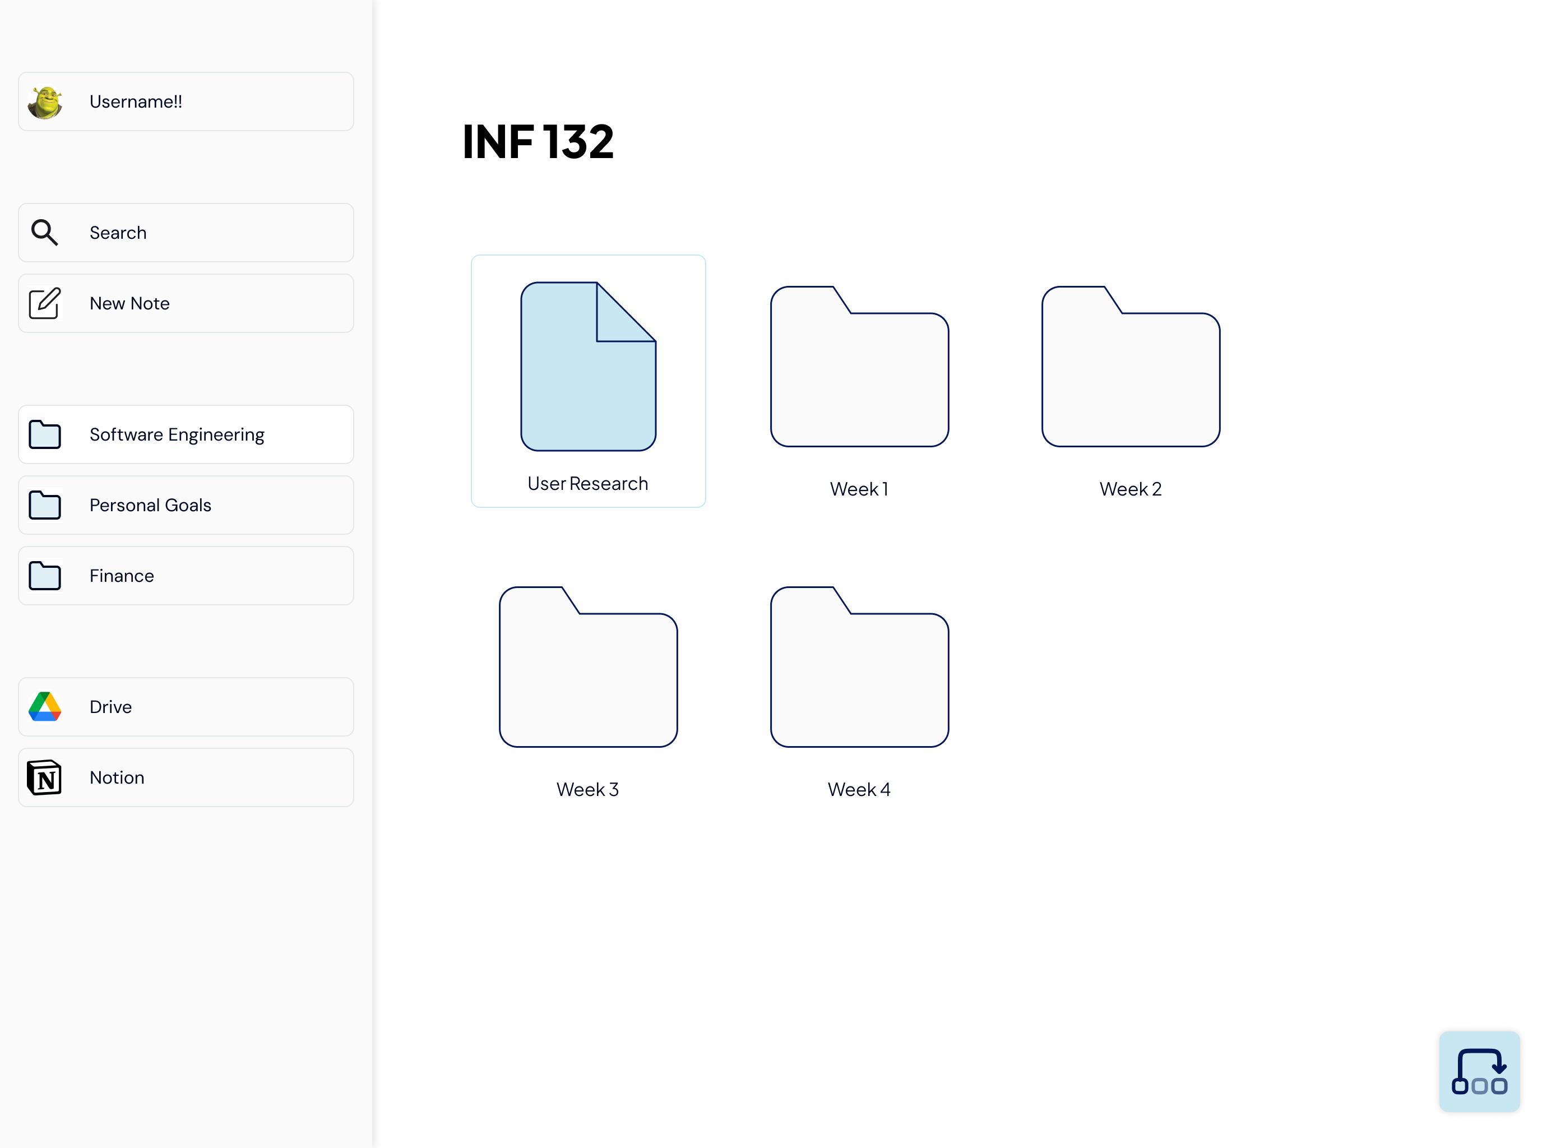1556x1148 pixels.
Task: Open the Username!! profile button
Action: (x=186, y=101)
